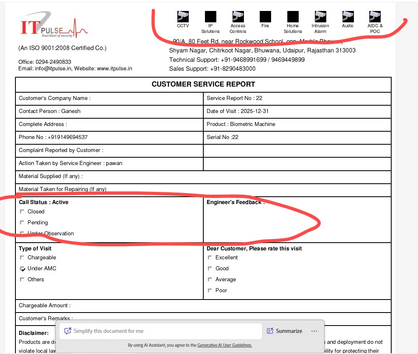Open the Generative AI User Guidelines link

click(224, 345)
